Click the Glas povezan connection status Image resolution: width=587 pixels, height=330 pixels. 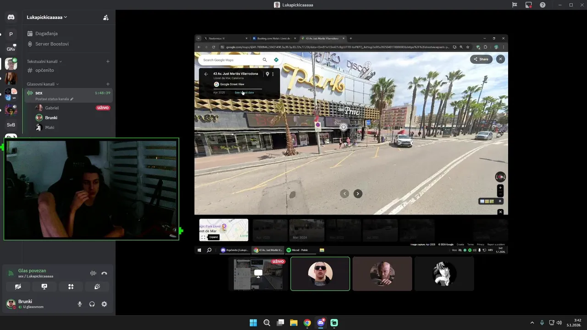32,271
